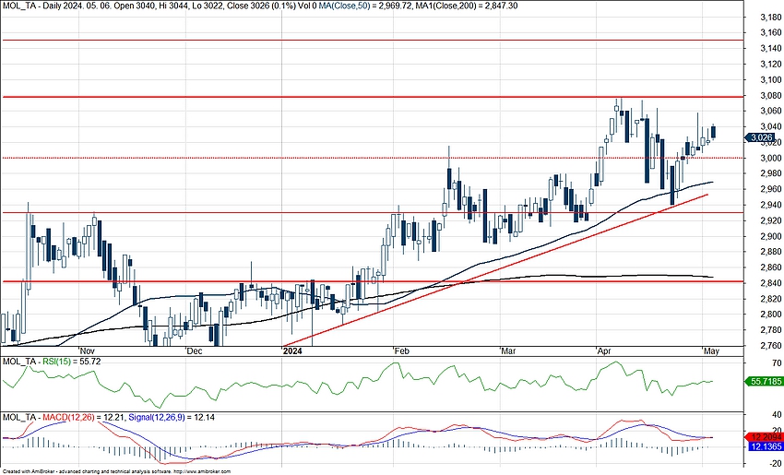Click the 2,840 price axis label

(x=770, y=283)
